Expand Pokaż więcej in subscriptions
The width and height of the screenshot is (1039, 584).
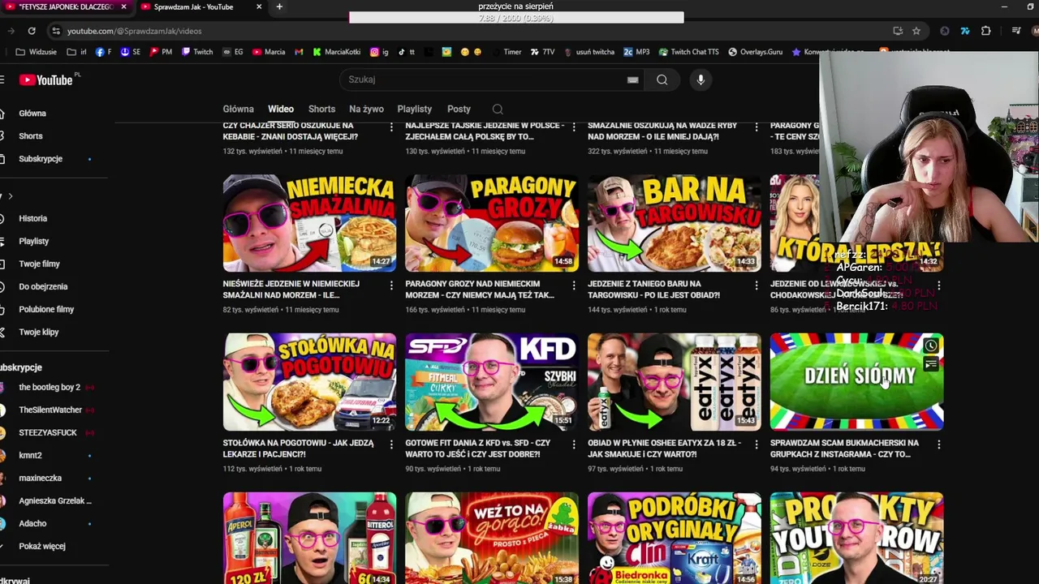coord(41,546)
